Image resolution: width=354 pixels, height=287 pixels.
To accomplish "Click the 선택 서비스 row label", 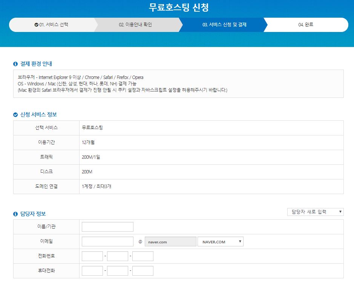I will pyautogui.click(x=46, y=128).
